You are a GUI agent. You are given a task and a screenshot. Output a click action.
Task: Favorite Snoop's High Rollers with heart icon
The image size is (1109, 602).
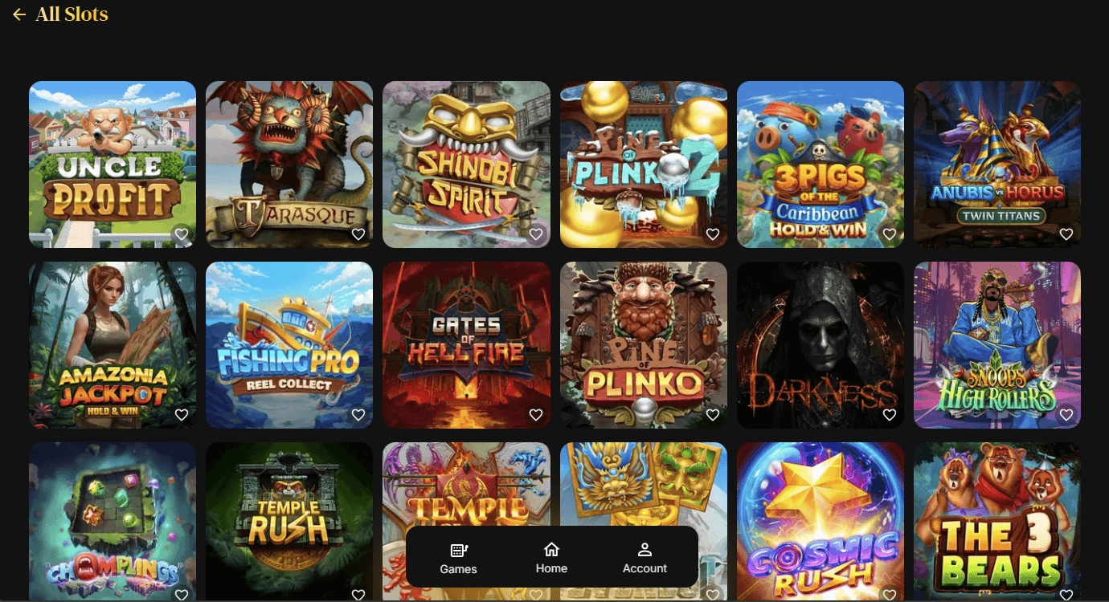pos(1066,415)
